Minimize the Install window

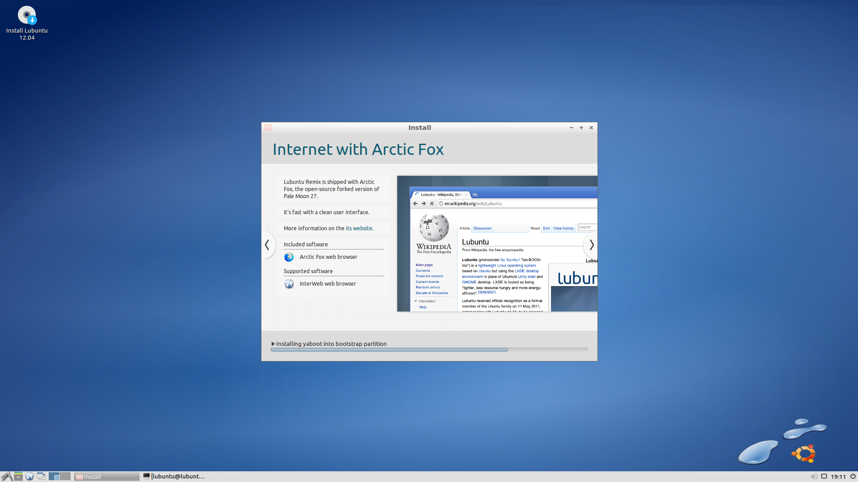(x=572, y=128)
